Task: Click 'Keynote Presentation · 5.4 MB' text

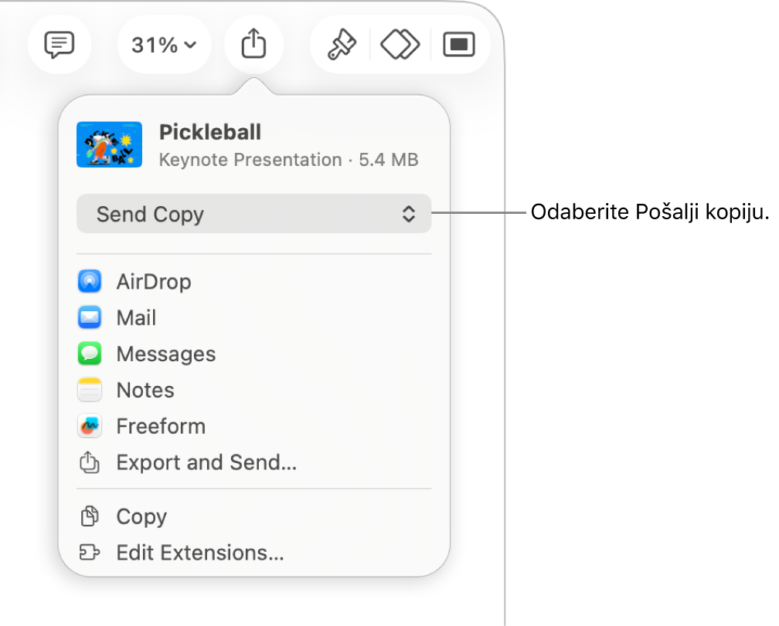Action: [289, 160]
